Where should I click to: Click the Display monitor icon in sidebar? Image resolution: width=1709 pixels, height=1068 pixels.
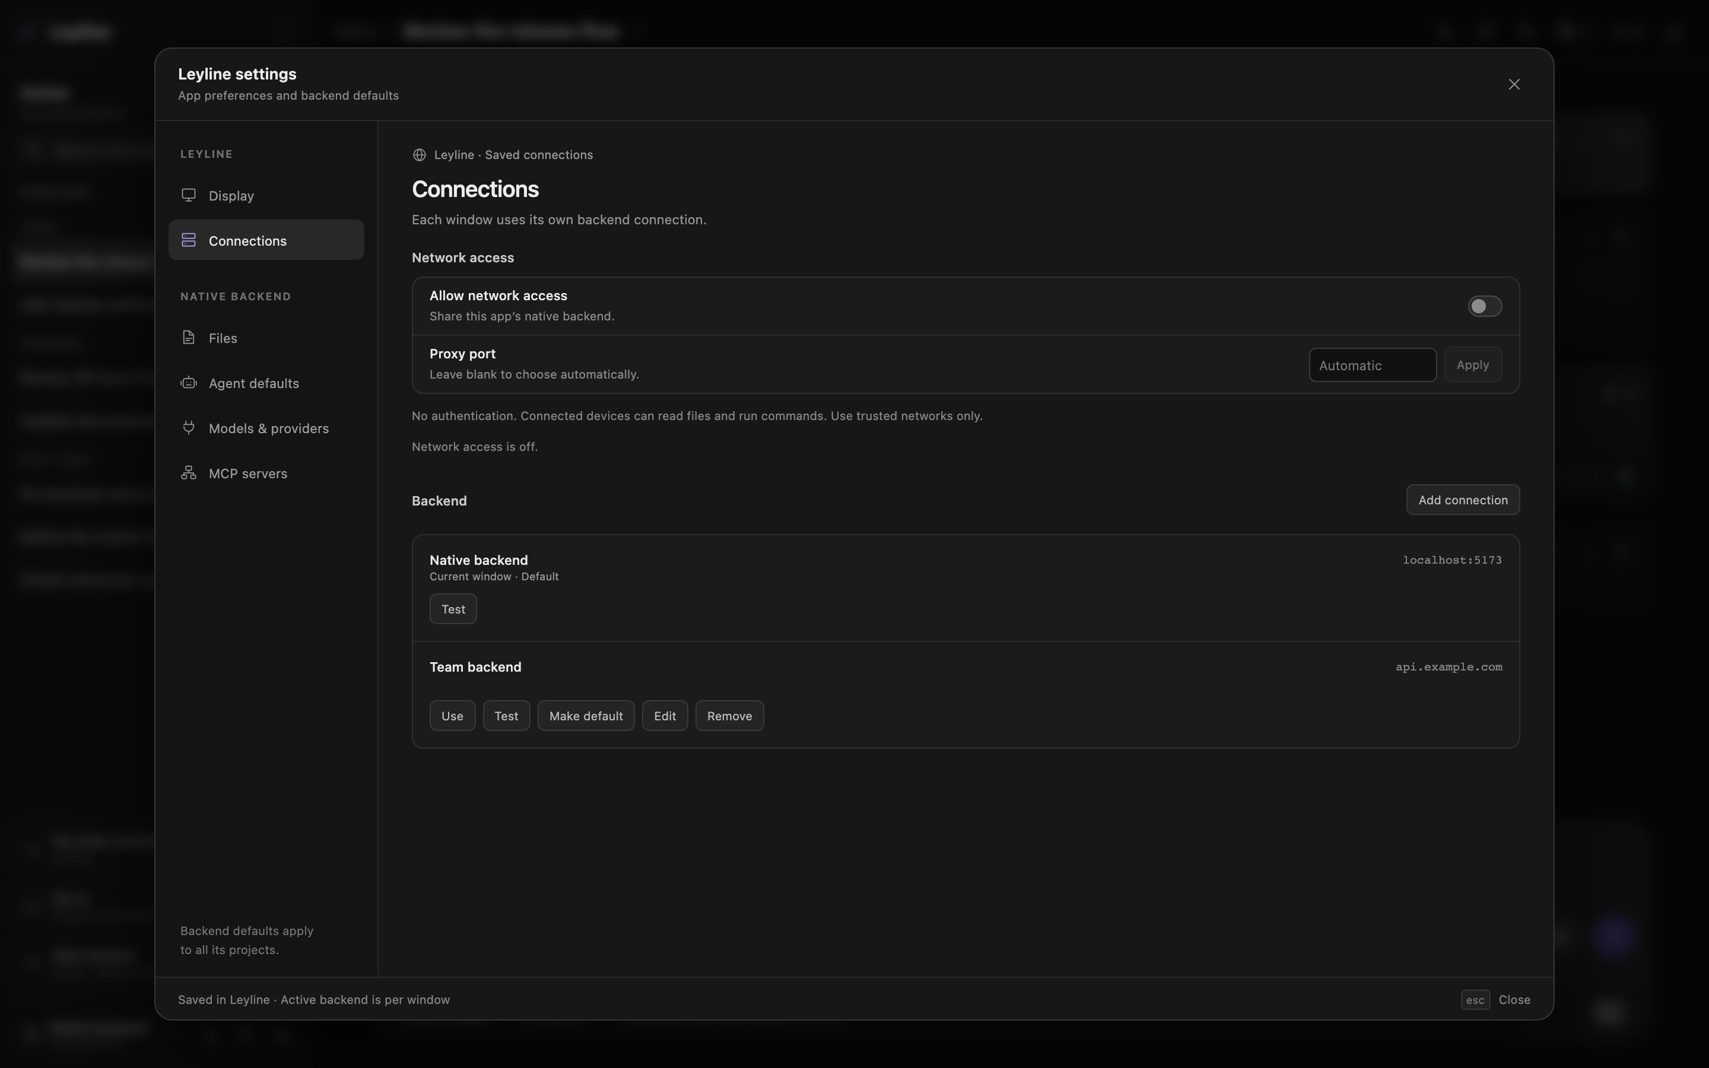click(189, 195)
